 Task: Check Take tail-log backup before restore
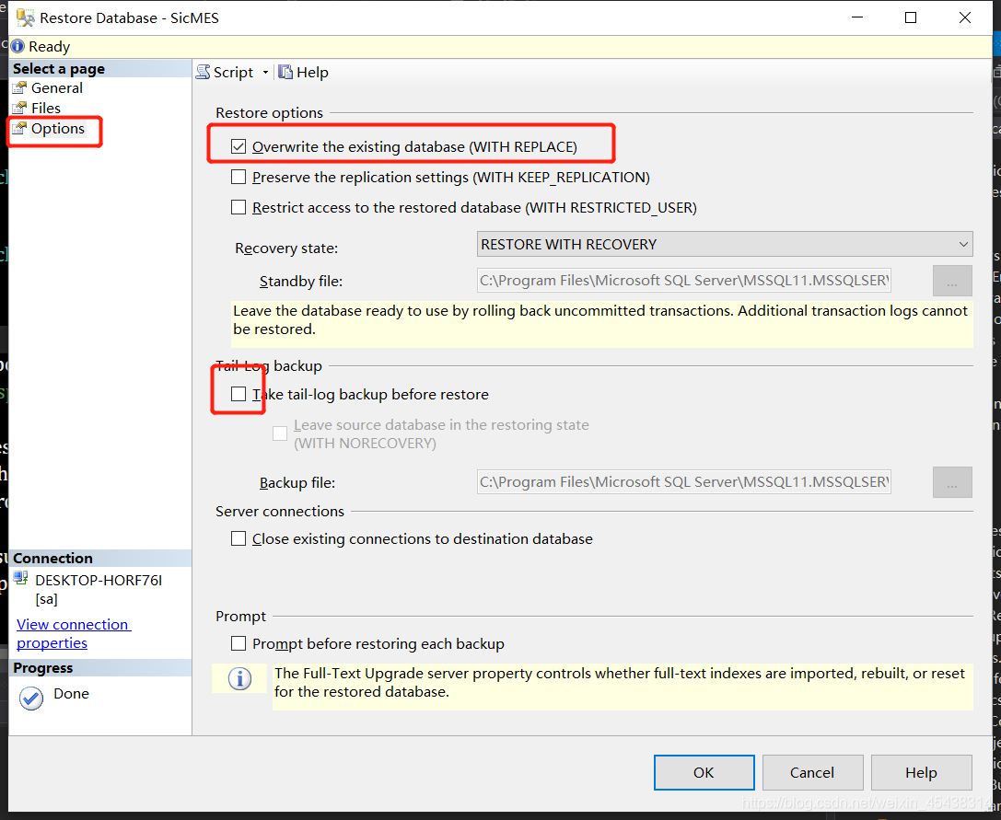coord(239,395)
